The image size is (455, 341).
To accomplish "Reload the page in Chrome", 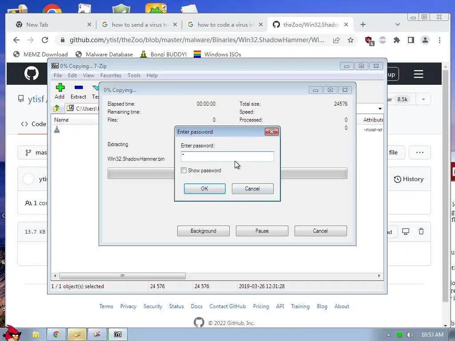I will 45,40.
